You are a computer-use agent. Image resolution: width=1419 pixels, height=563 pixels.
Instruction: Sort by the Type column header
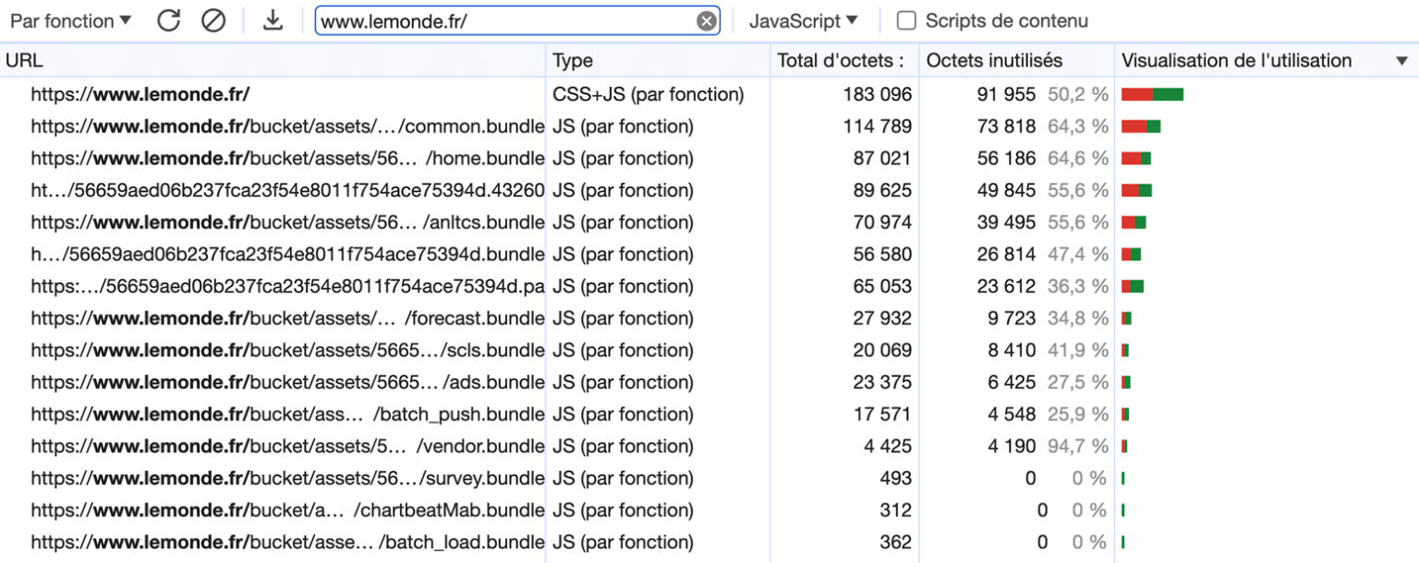(x=659, y=61)
